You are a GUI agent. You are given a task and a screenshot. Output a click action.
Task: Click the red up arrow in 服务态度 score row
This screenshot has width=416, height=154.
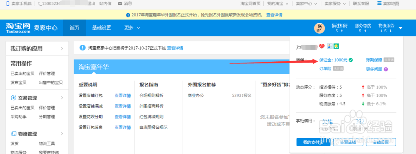pos(363,95)
